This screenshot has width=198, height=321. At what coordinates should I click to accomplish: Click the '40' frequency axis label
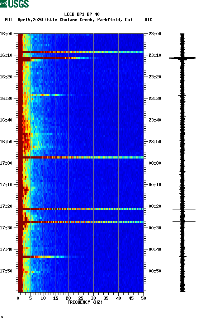click(x=118, y=298)
